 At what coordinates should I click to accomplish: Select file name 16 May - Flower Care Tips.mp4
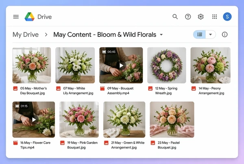point(35,145)
